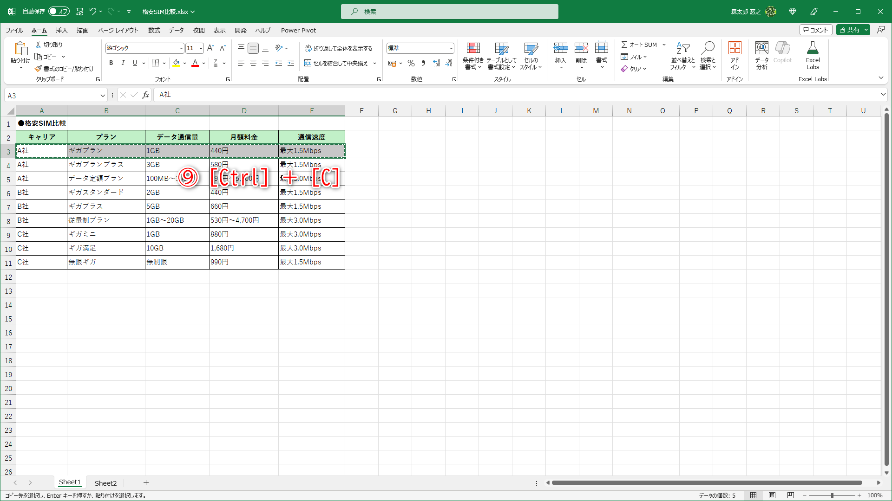This screenshot has width=892, height=501.
Task: Click the Conditional Formatting icon
Action: 473,48
